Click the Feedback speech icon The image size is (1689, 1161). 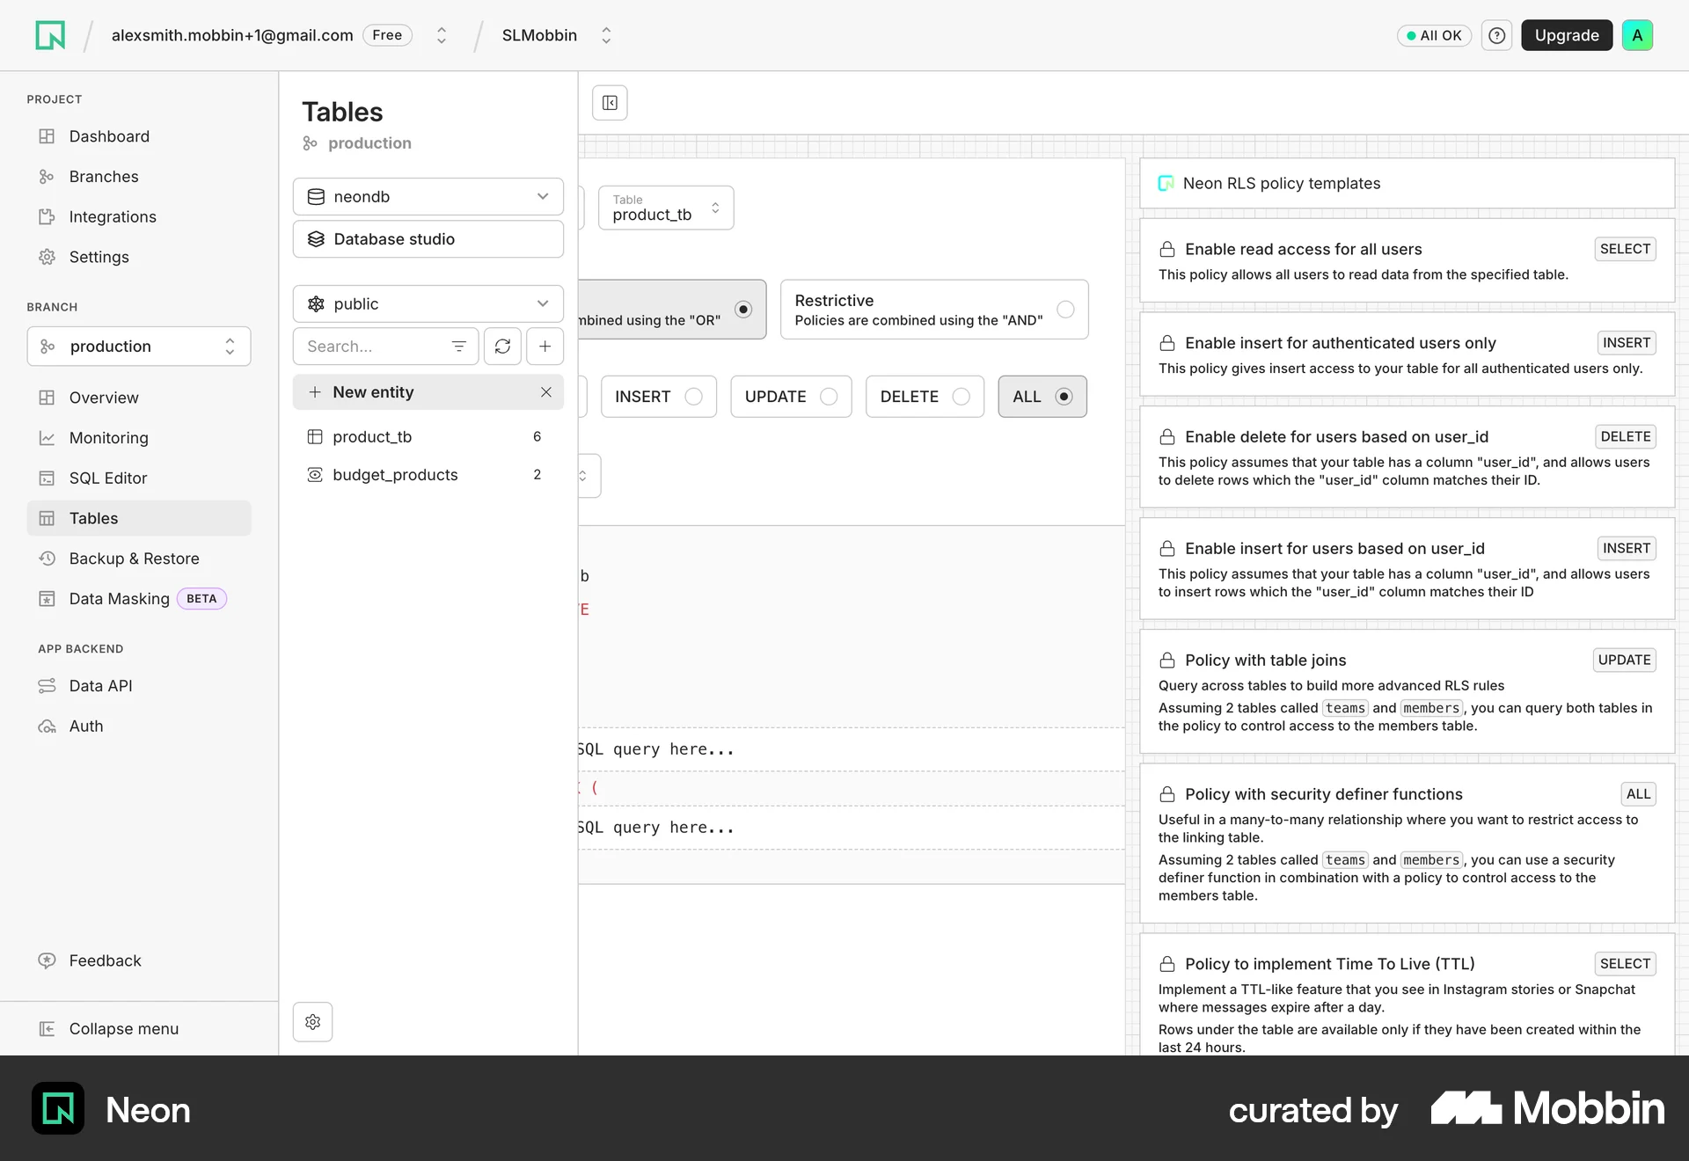(x=47, y=960)
